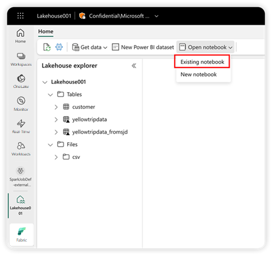Select Lakehouse001 root label in explorer

[x=68, y=82]
